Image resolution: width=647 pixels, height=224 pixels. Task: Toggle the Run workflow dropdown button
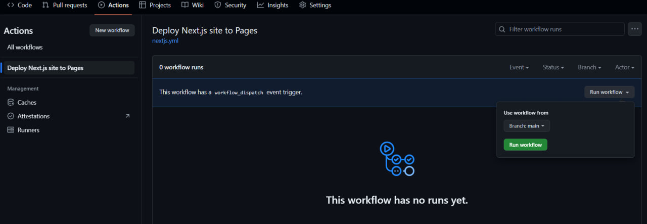tap(609, 92)
